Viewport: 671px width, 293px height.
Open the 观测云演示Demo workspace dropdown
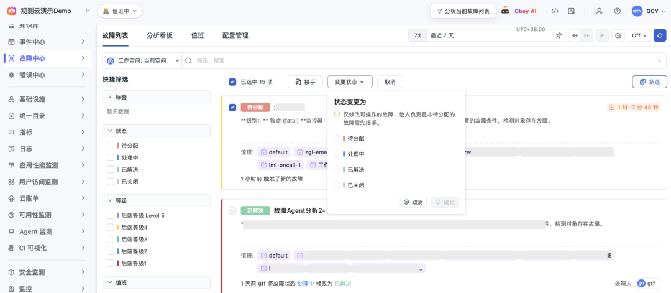coord(49,11)
